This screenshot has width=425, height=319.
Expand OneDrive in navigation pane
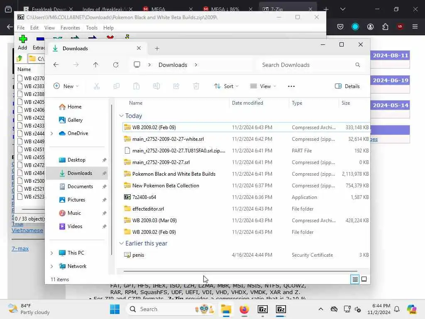(x=52, y=133)
